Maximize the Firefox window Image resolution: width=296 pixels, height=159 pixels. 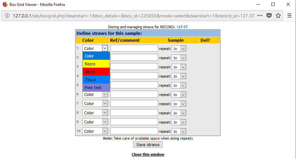pos(273,4)
